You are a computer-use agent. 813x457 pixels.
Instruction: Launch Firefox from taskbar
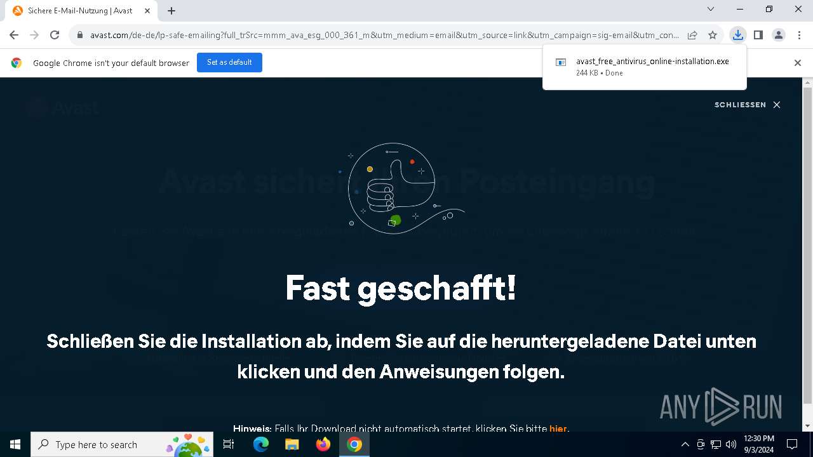click(323, 444)
